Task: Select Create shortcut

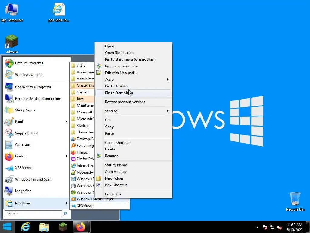Action: tap(134, 143)
